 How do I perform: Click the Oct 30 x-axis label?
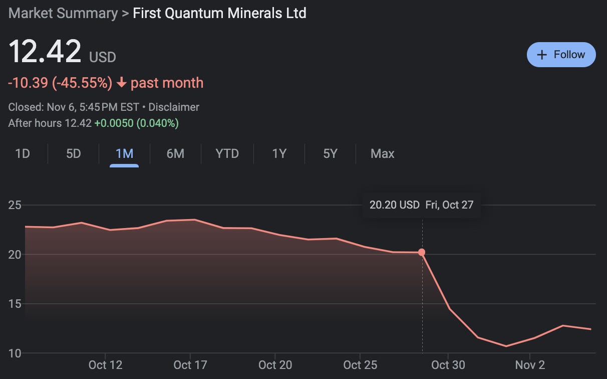(x=448, y=364)
